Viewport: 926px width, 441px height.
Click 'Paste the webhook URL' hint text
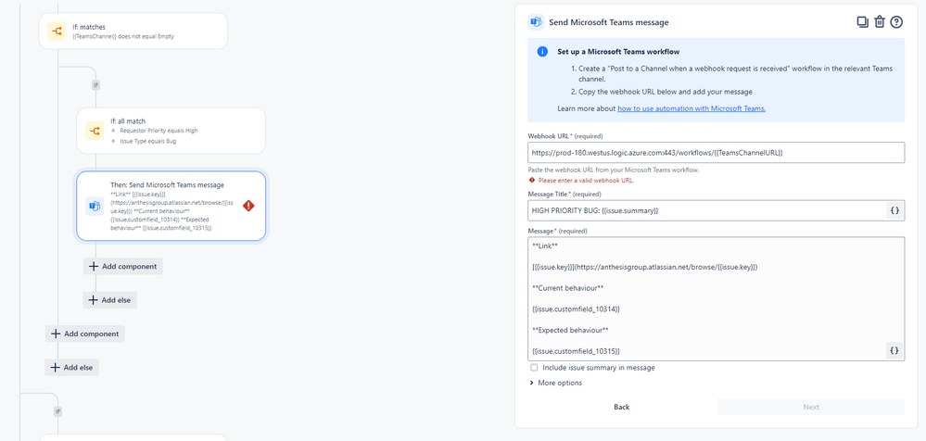click(613, 170)
